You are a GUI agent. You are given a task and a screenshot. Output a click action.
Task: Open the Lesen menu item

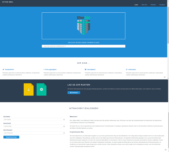click(x=136, y=5)
